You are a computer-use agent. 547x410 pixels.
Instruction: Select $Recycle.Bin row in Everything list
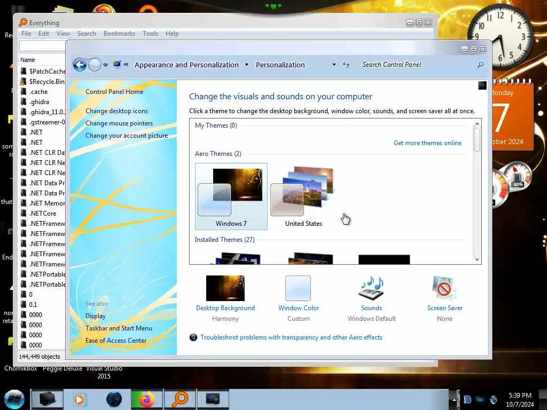pos(42,82)
